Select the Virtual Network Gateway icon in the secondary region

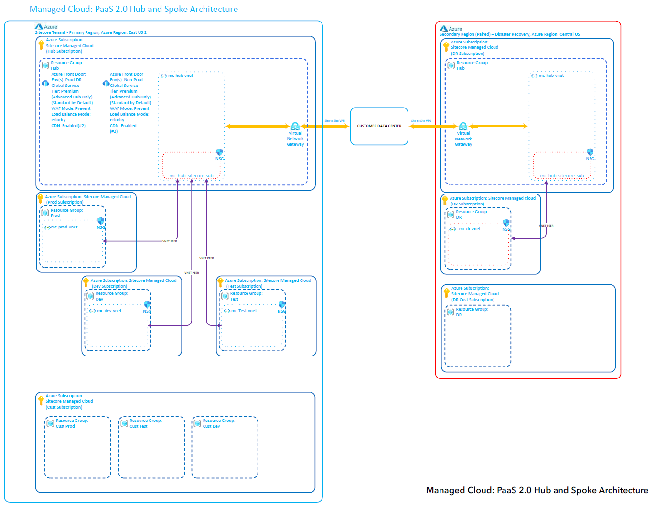point(463,127)
